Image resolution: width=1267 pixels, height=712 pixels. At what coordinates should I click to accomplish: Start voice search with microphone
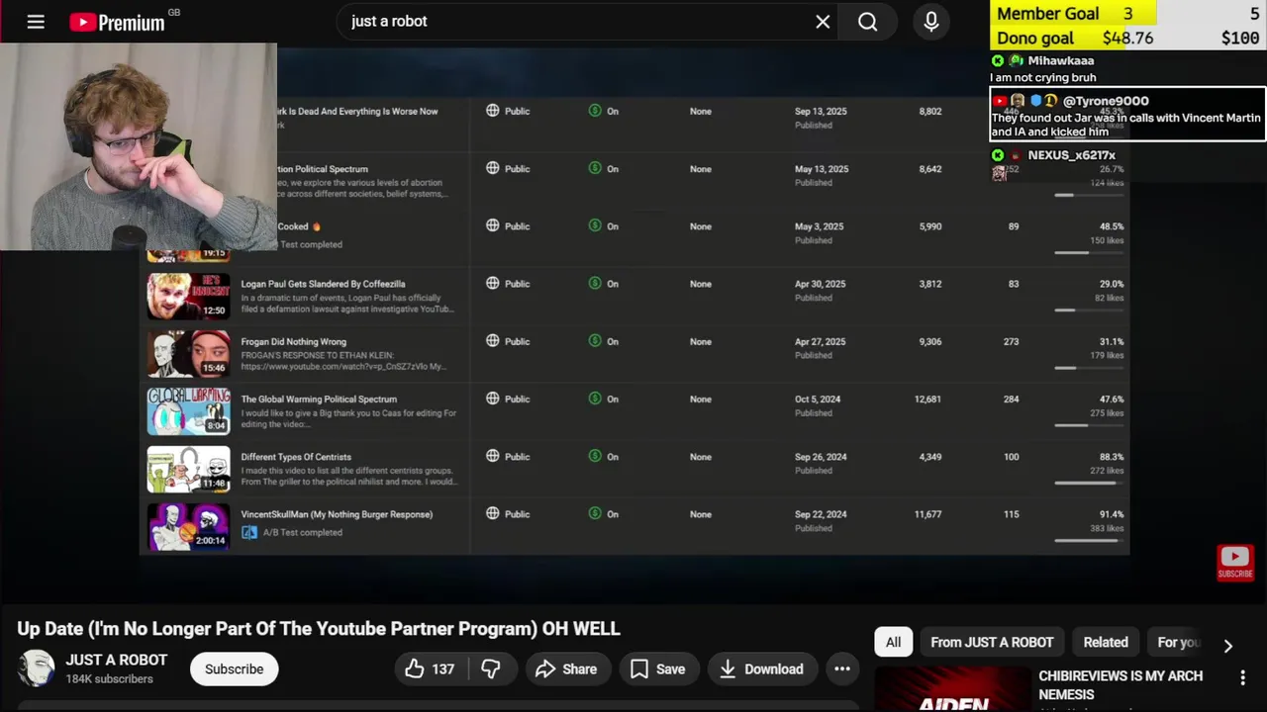point(931,22)
